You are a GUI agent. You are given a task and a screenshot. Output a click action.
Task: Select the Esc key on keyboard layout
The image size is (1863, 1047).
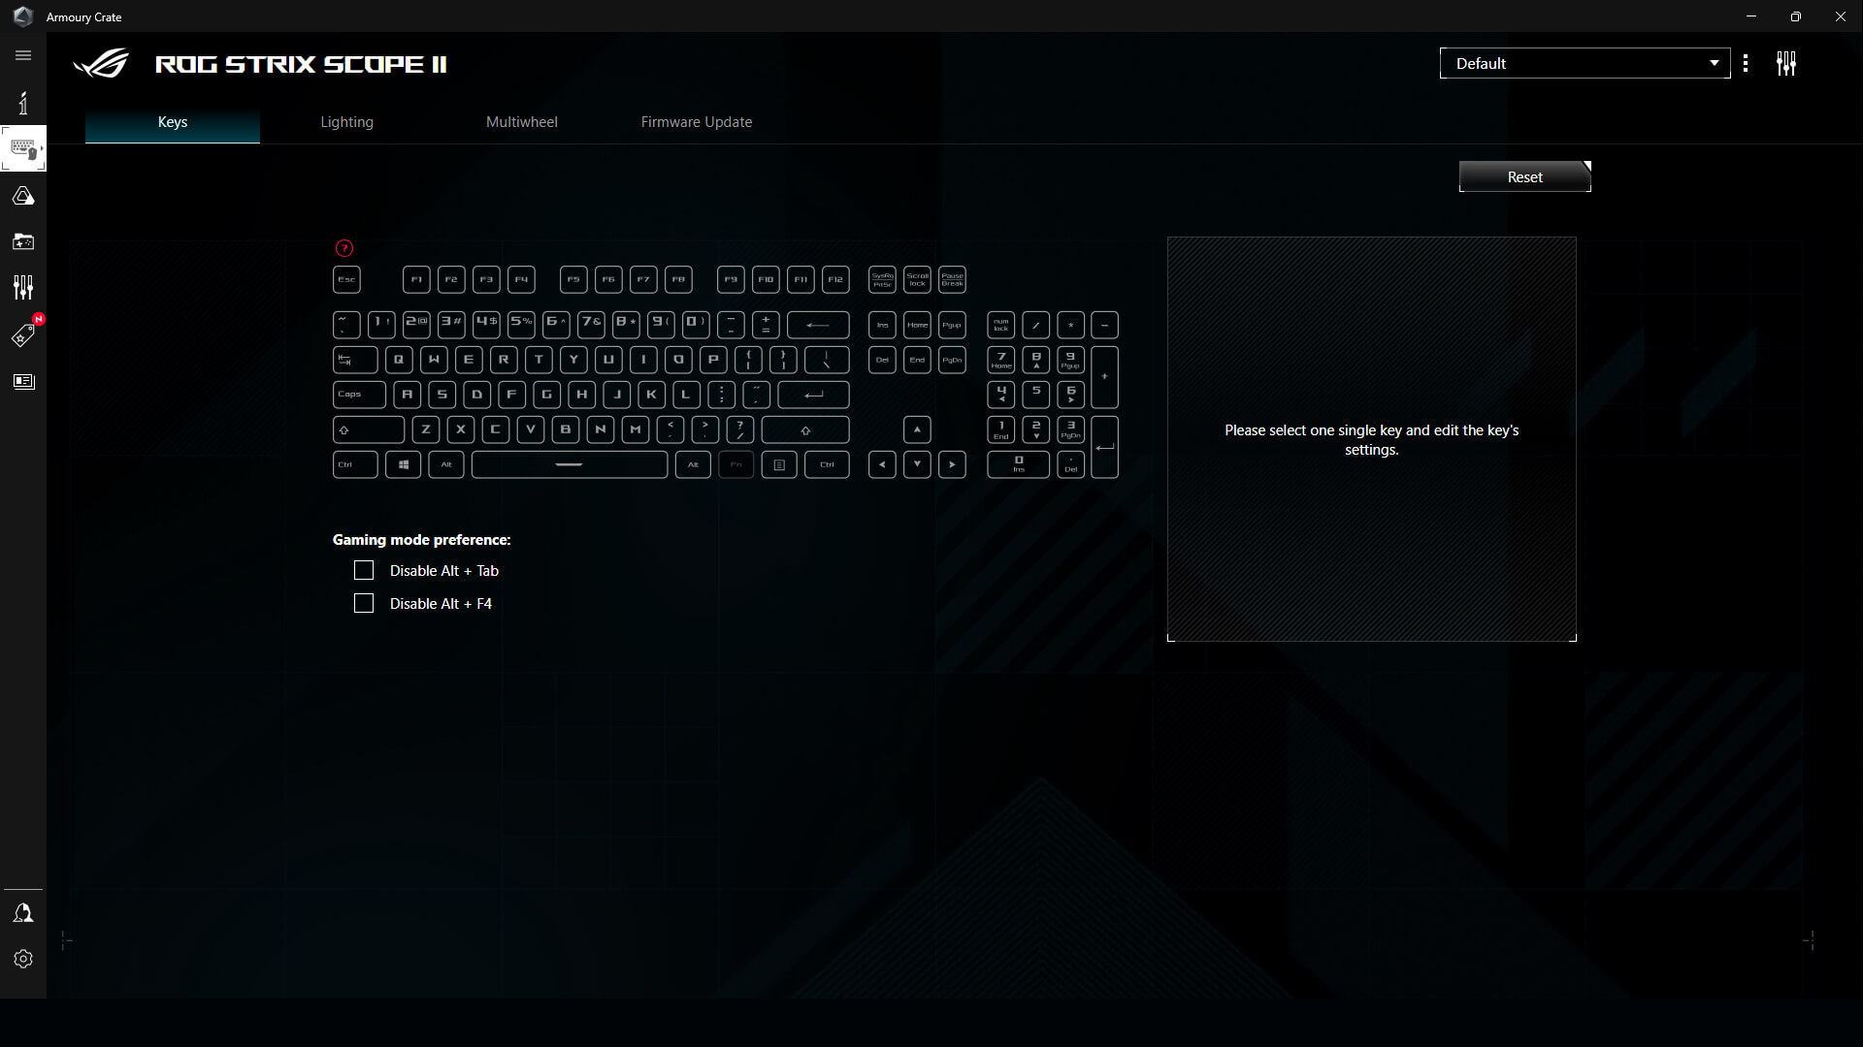point(346,279)
